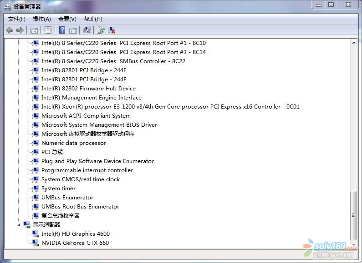The image size is (362, 263).
Task: Open the 操作(A) menu
Action: pyautogui.click(x=41, y=19)
